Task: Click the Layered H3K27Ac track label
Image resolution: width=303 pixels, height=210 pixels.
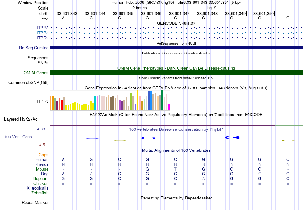Action: click(21, 119)
